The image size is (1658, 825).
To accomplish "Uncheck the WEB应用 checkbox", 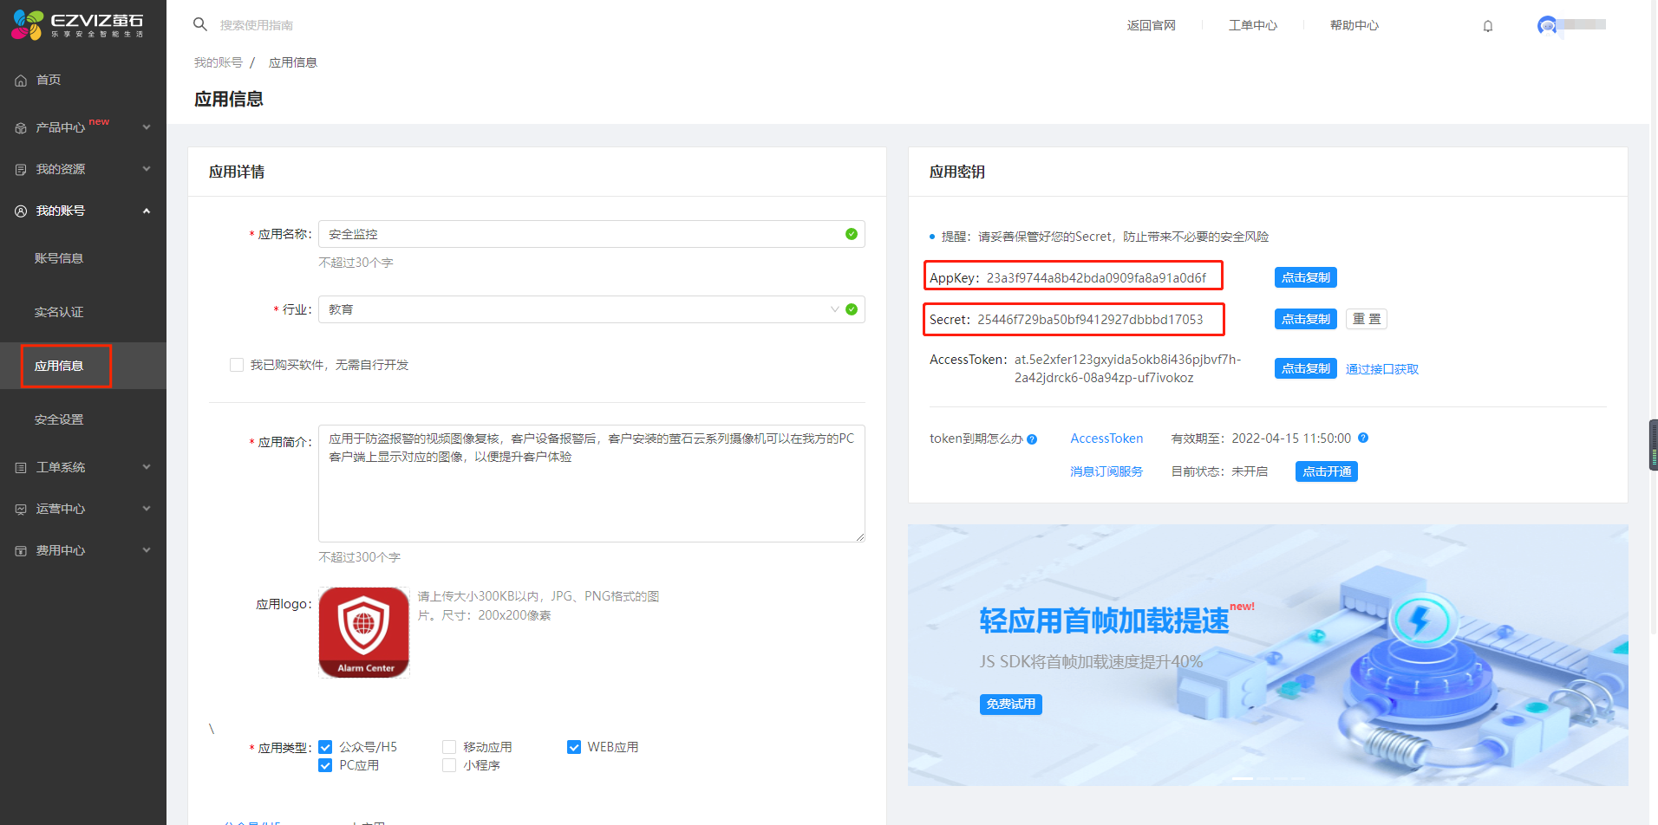I will 574,747.
